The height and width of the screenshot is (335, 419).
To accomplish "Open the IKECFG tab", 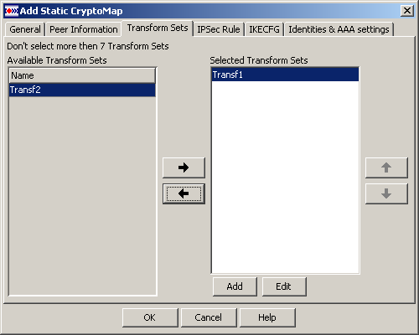I will 264,29.
